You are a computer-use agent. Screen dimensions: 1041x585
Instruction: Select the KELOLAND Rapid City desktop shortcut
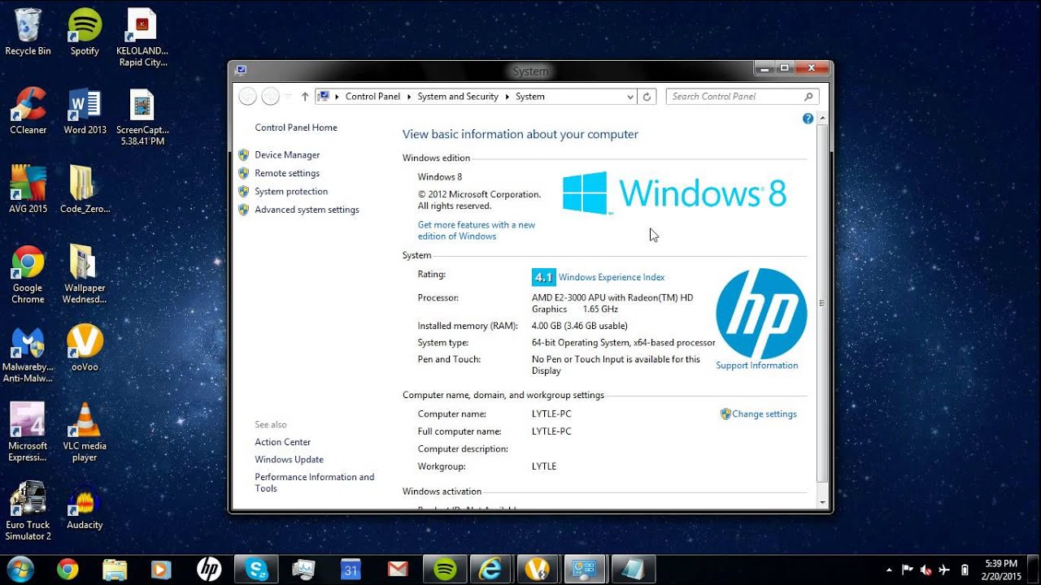coord(142,38)
